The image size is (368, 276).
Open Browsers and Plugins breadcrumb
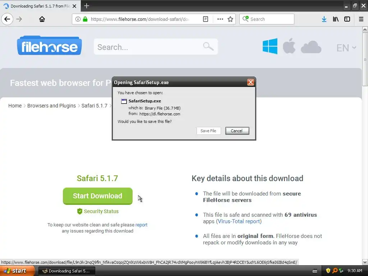(51, 106)
